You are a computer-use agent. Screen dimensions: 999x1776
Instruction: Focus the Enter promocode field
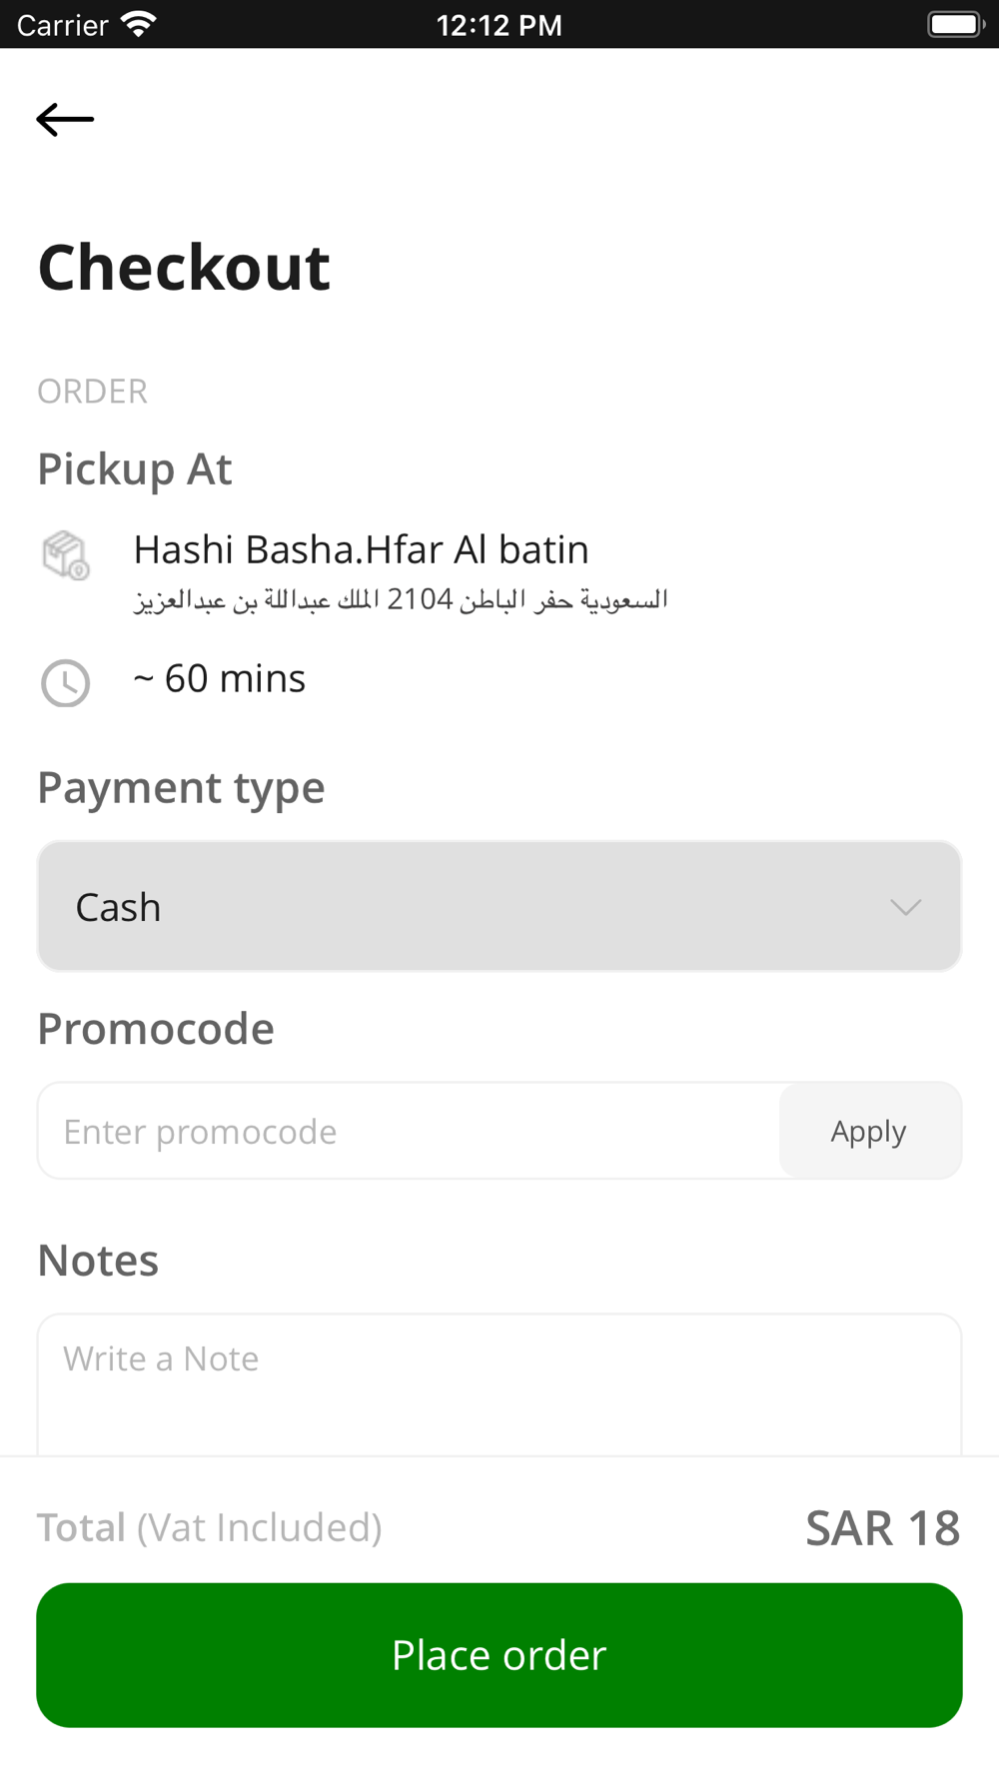pos(409,1131)
